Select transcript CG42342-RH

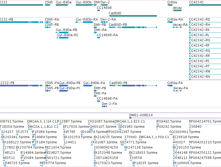pyautogui.click(x=199, y=24)
